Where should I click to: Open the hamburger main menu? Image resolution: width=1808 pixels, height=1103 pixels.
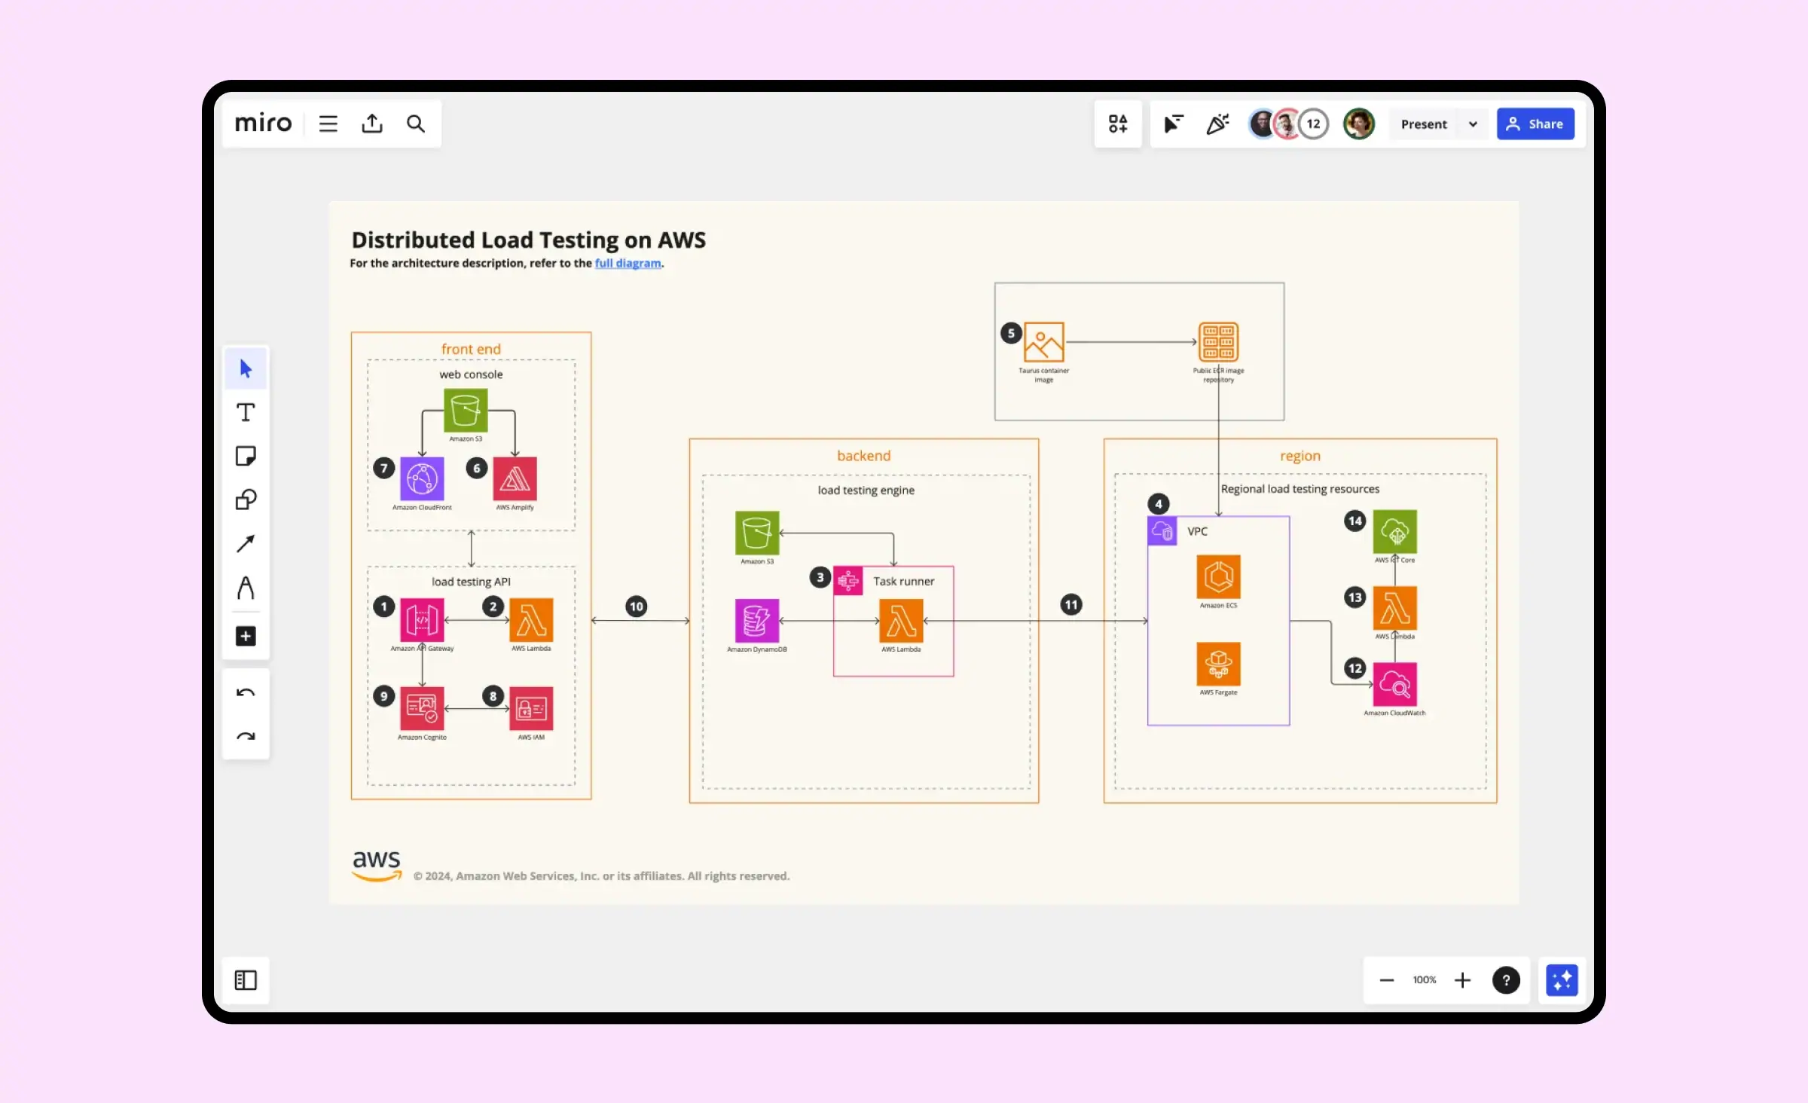pos(328,124)
